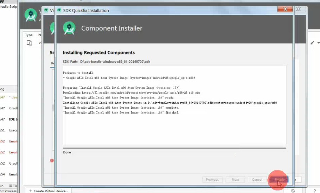Click the device type icon in AVD list

[x=30, y=43]
